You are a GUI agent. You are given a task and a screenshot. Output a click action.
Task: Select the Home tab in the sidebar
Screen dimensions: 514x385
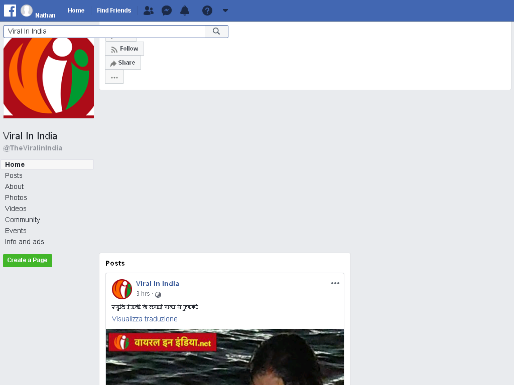coord(47,164)
